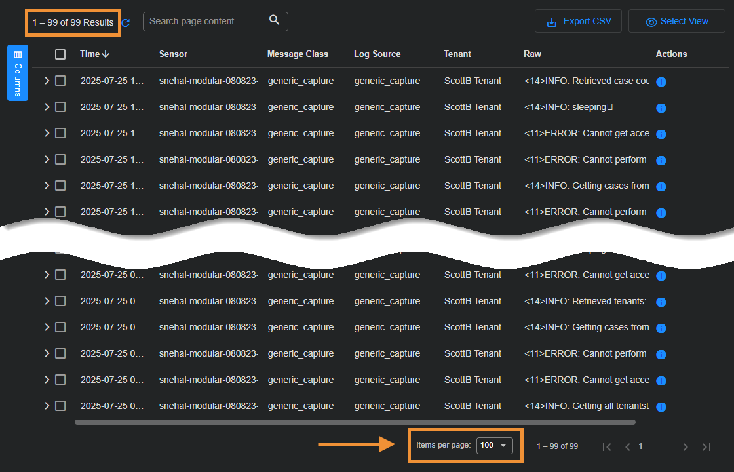Go to the last page
The image size is (734, 472).
706,447
